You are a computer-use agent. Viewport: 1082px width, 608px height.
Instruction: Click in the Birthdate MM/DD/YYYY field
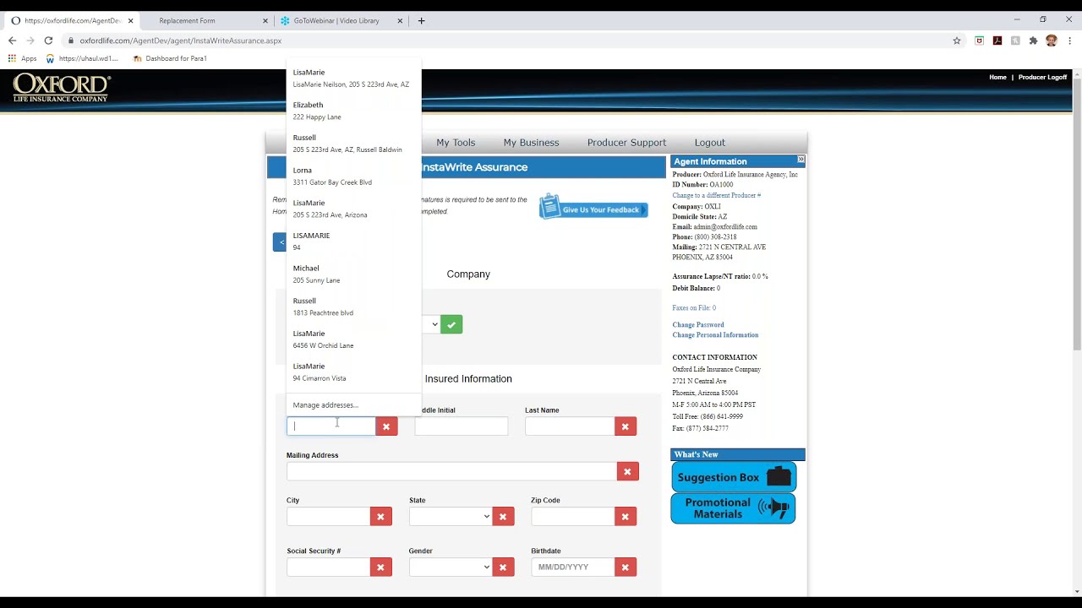pos(572,567)
